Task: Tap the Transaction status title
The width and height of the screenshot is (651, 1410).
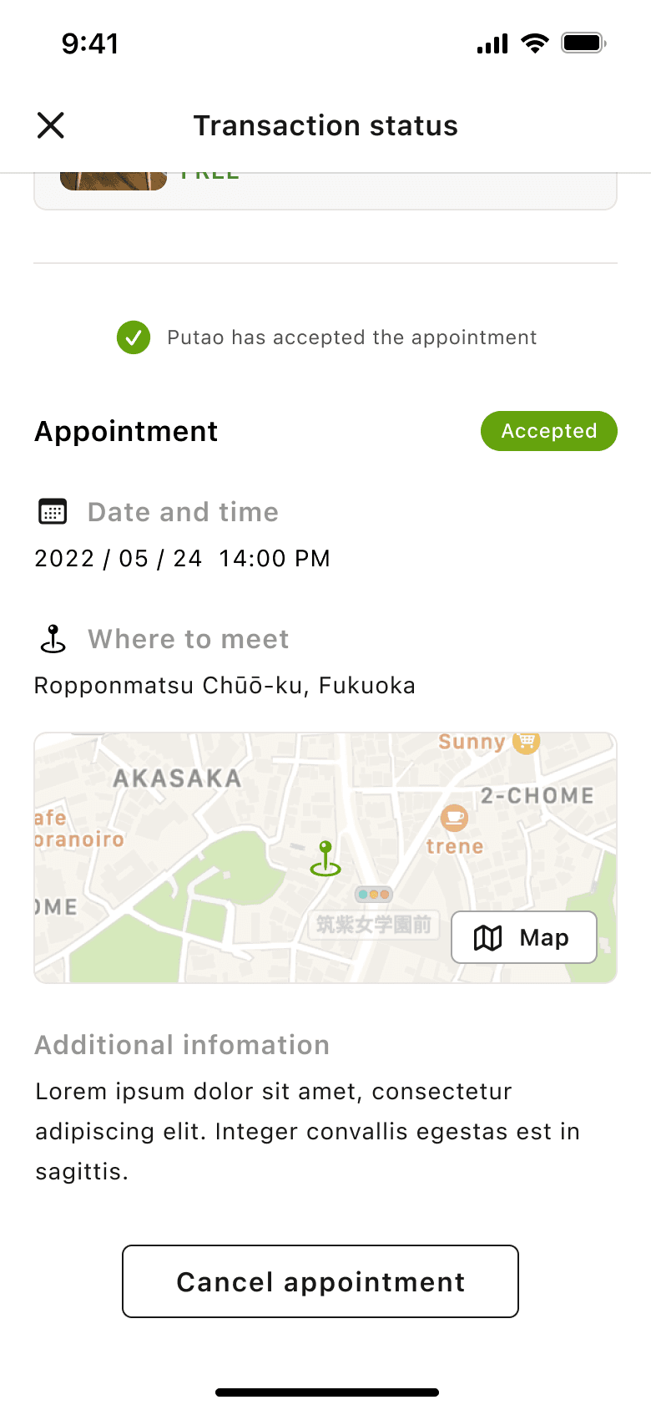Action: coord(325,125)
